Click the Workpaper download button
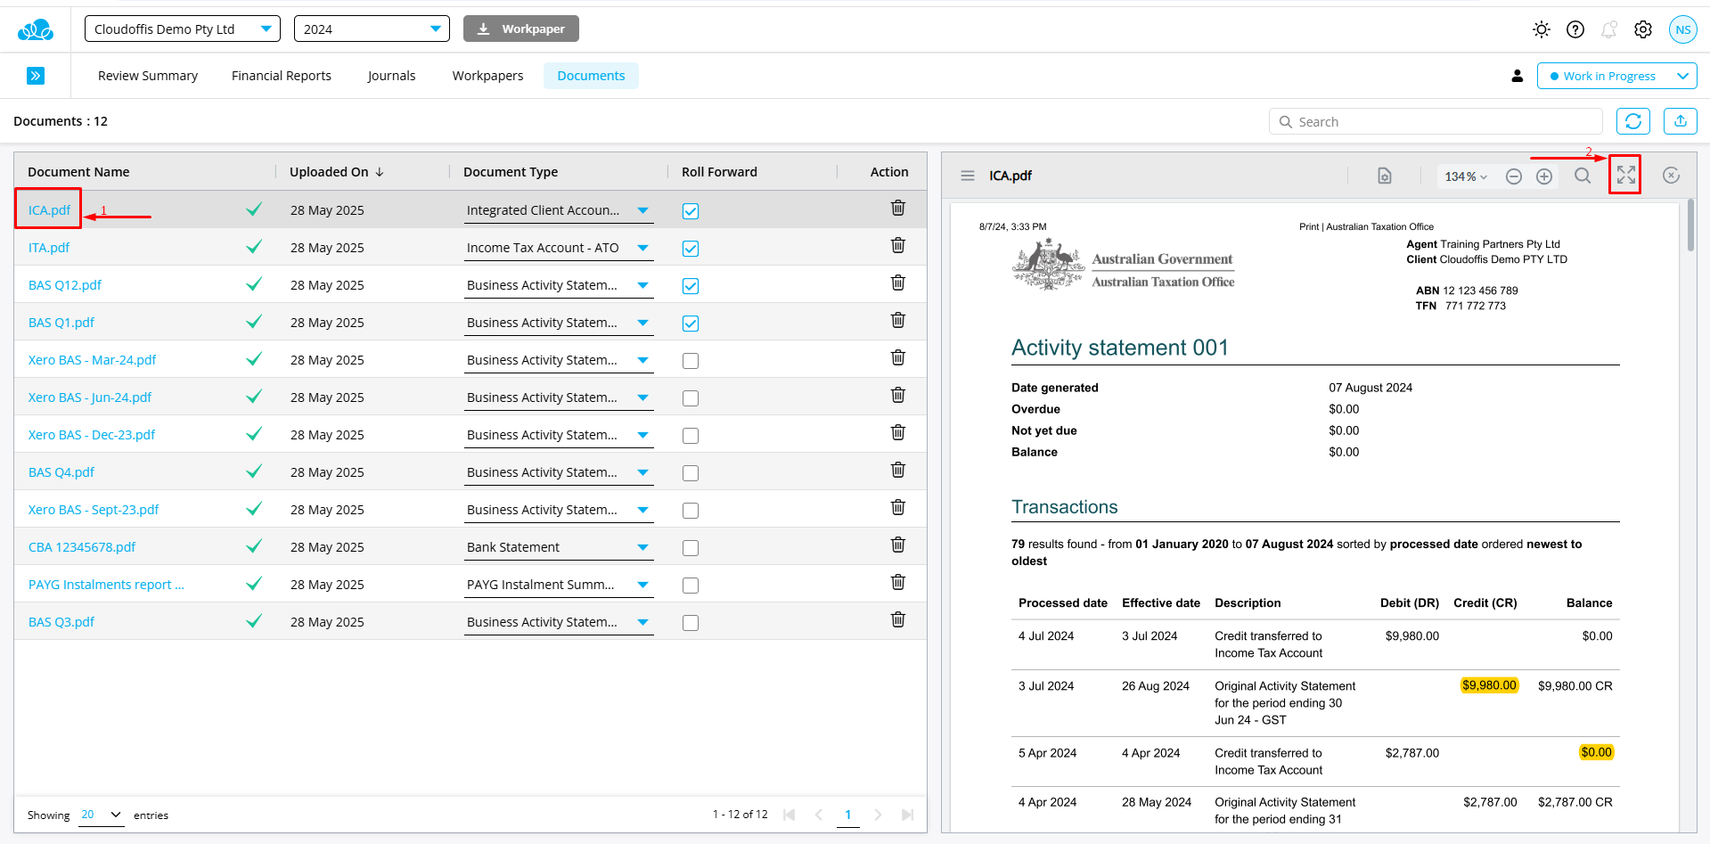The image size is (1710, 844). (x=521, y=29)
